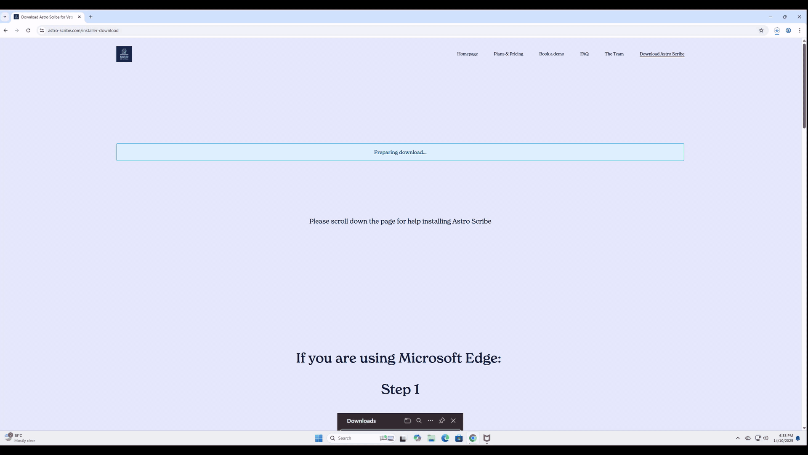808x455 pixels.
Task: Switch to the Download Astro Scribe menu item
Action: (x=662, y=54)
